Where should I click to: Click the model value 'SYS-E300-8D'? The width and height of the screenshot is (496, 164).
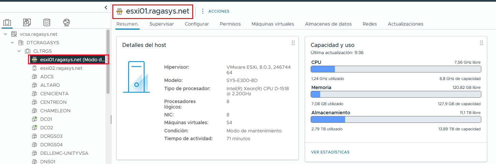point(242,80)
